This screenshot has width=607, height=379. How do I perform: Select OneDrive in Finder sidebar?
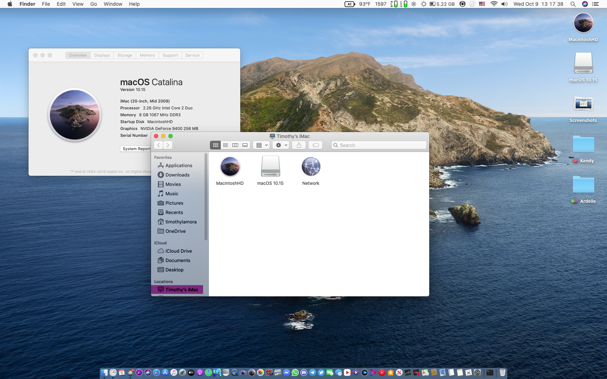[x=177, y=231]
